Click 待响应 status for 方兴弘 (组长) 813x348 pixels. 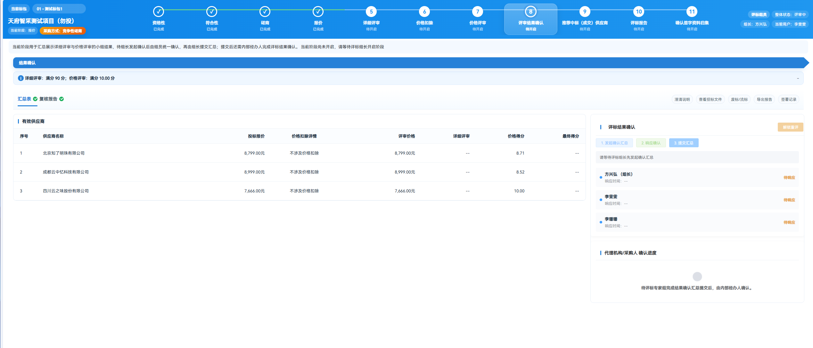[789, 177]
